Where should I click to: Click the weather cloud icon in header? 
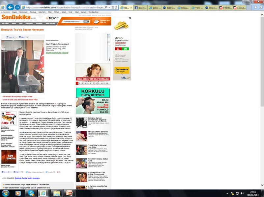click(x=97, y=21)
